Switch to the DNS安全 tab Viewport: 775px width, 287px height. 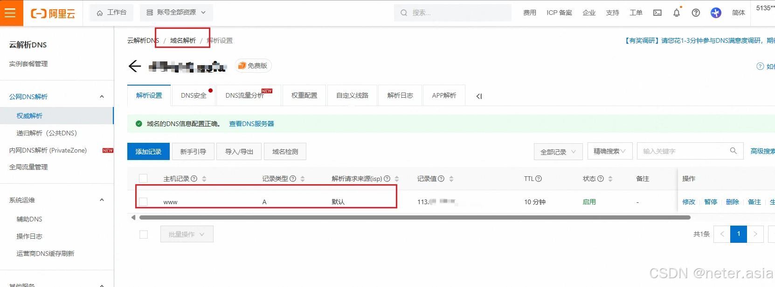tap(194, 95)
